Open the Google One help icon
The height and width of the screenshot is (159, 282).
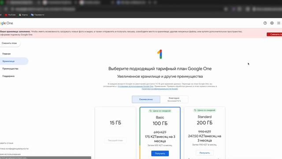(x=265, y=23)
